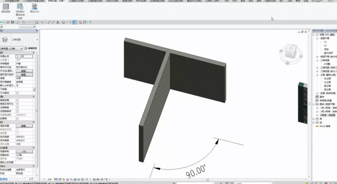The image size is (337, 184).
Task: Click the tag by category icon
Action: tap(53, 22)
